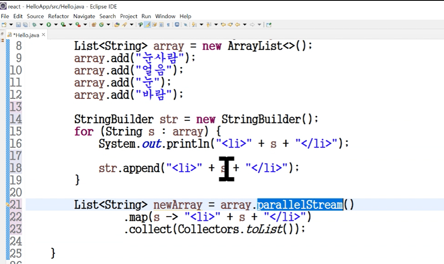Click the greyed Forward navigation arrow
Screen dimensions: 444x264
click(252, 25)
